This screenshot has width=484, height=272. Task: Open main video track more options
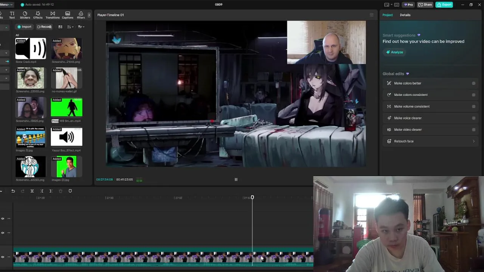tap(9, 257)
